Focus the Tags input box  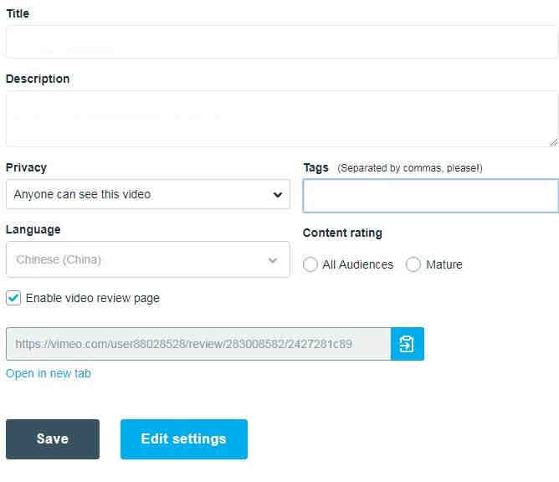430,196
